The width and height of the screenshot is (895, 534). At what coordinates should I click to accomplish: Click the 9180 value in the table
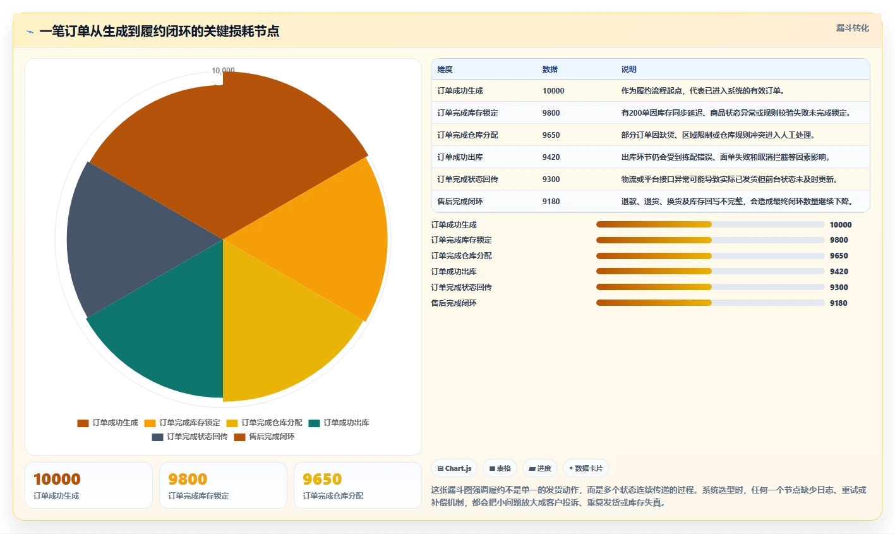pos(551,202)
